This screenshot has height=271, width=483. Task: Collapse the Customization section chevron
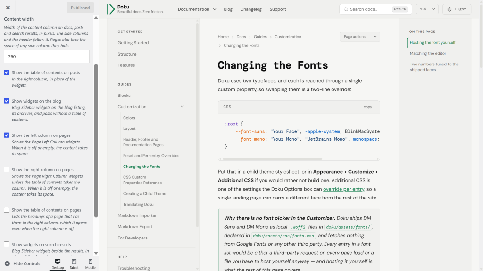tap(182, 107)
